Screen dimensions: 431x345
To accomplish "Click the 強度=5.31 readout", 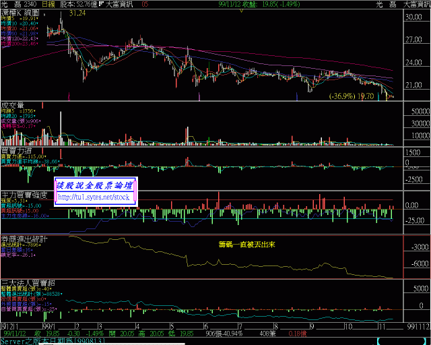I will click(13, 201).
